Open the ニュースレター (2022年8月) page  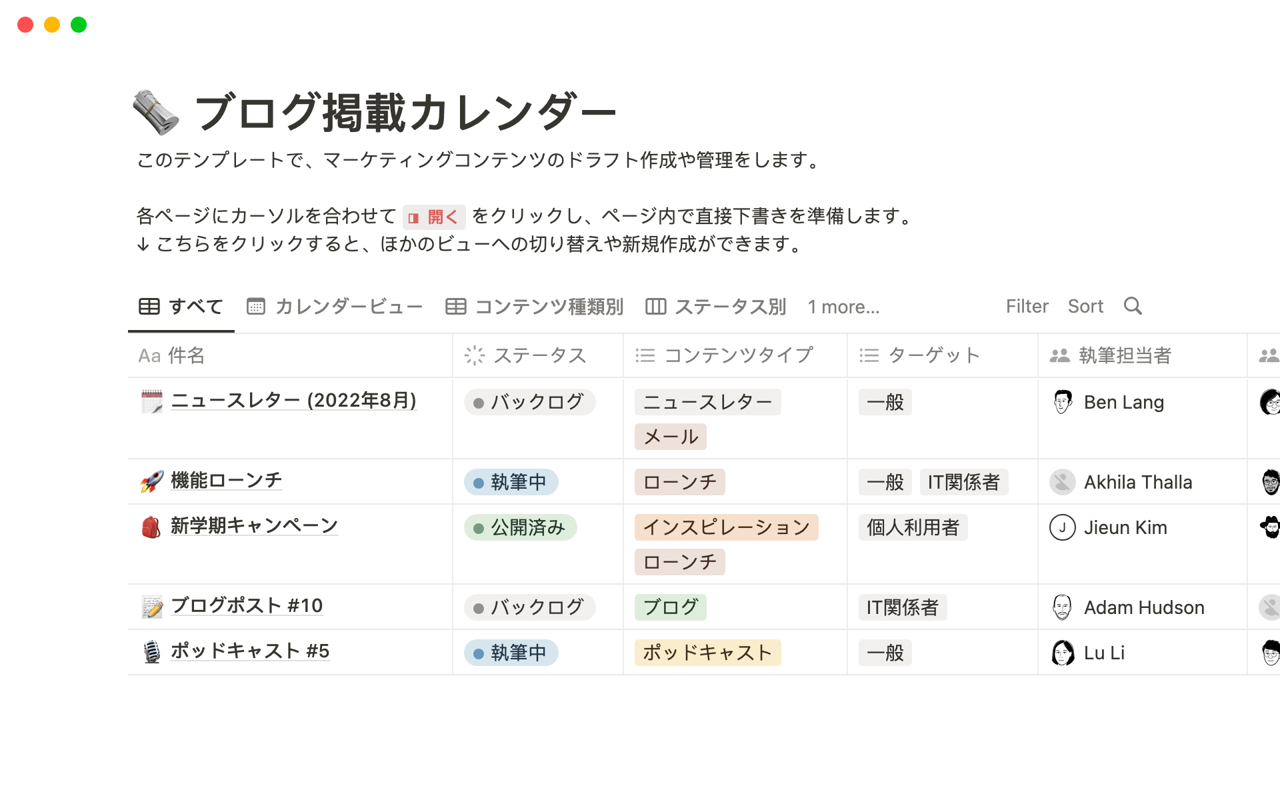pos(293,400)
